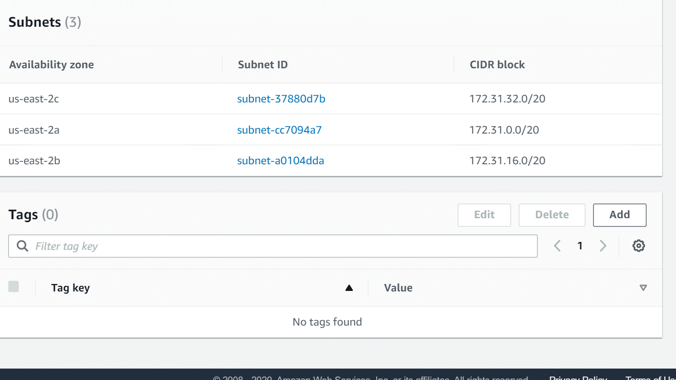This screenshot has height=380, width=676.
Task: Click the settings gear for tag preferences
Action: click(x=638, y=245)
